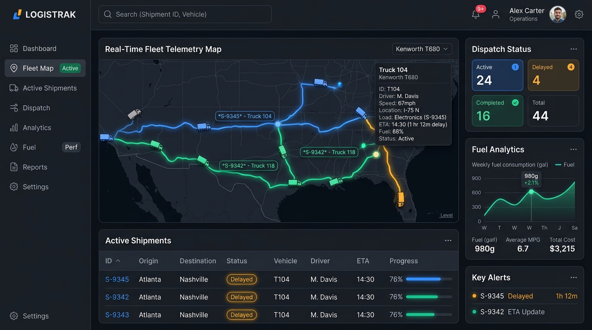Click the Fleet Map pin icon in sidebar
This screenshot has height=330, width=592.
tap(14, 68)
